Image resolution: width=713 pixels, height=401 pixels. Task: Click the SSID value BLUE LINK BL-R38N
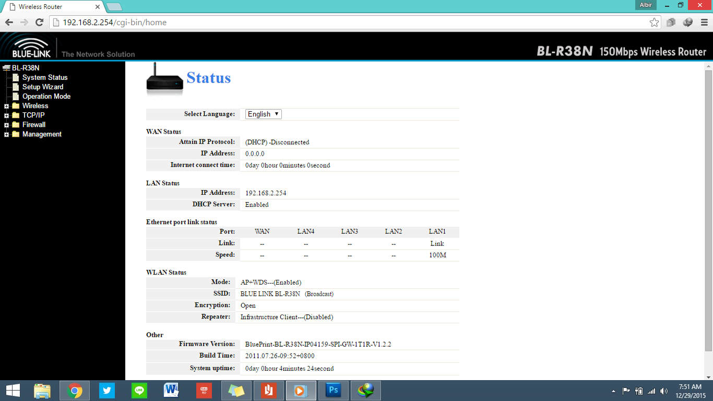coord(270,294)
